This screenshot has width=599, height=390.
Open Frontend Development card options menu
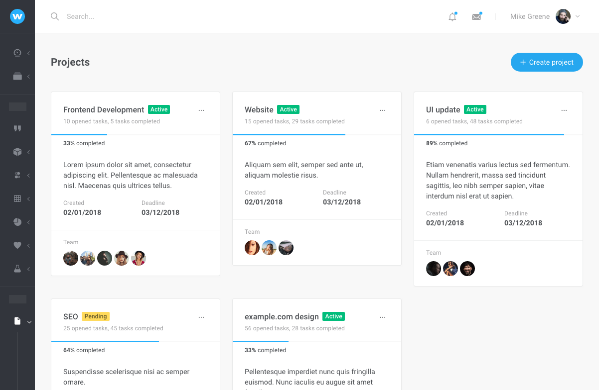pos(201,110)
